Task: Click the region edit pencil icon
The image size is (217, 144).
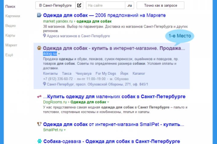Action: [x=79, y=5]
